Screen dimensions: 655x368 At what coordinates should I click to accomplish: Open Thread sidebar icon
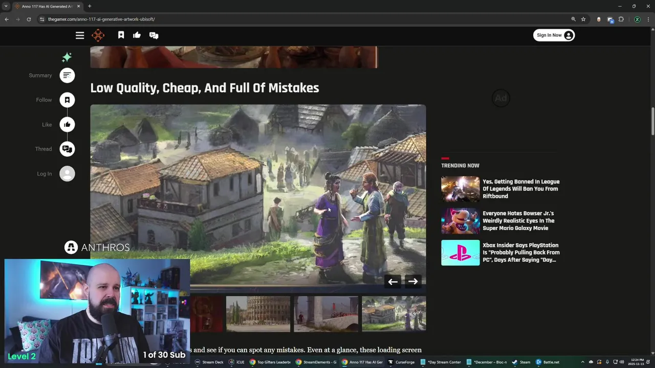point(67,149)
